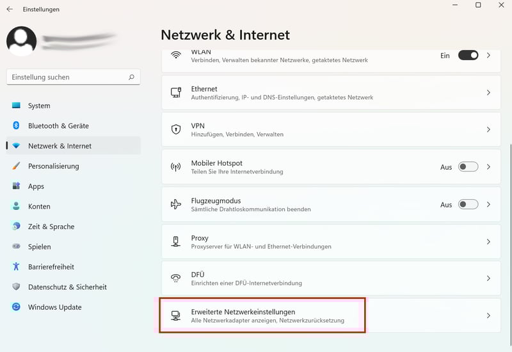Image resolution: width=512 pixels, height=352 pixels.
Task: Click the back arrow icon
Action: [10, 10]
